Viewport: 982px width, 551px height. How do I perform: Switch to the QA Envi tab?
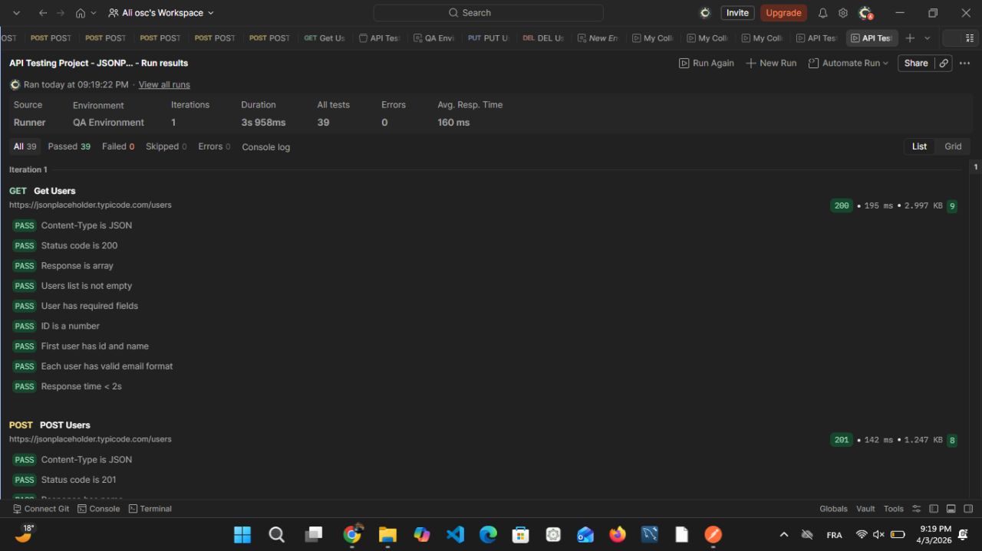433,38
